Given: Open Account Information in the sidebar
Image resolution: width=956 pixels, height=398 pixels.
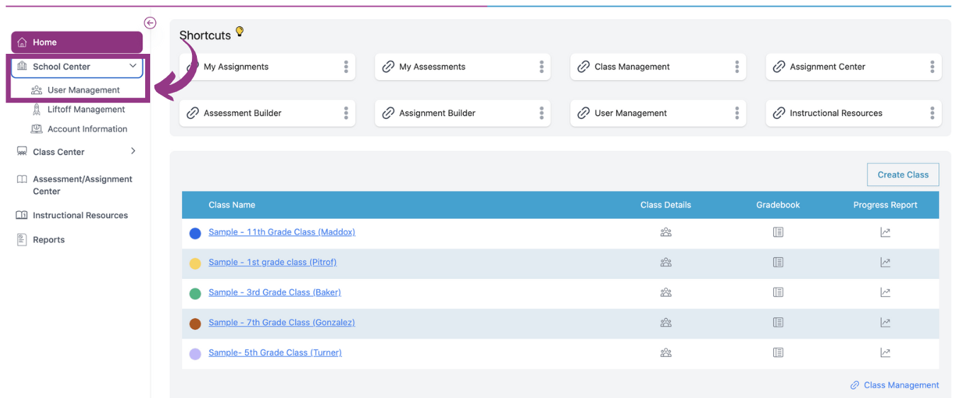Looking at the screenshot, I should click(79, 129).
